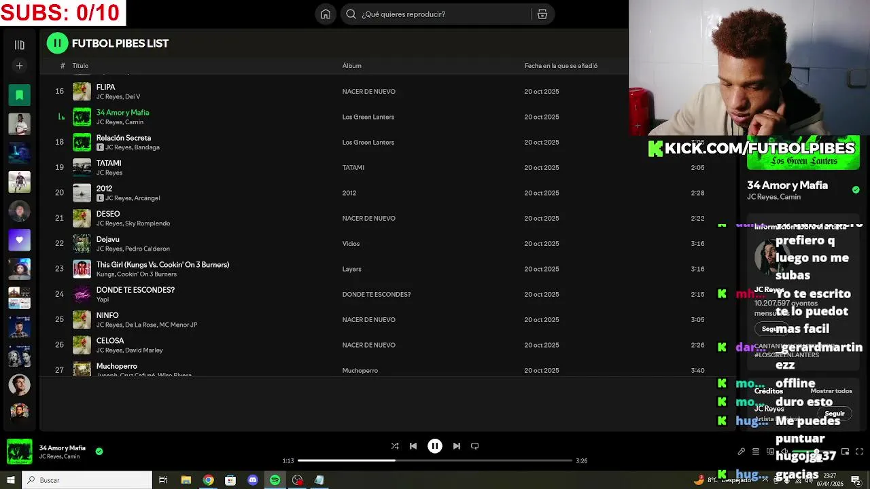This screenshot has height=489, width=870.
Task: Open the notepad app icon on the taskbar
Action: coord(319,480)
